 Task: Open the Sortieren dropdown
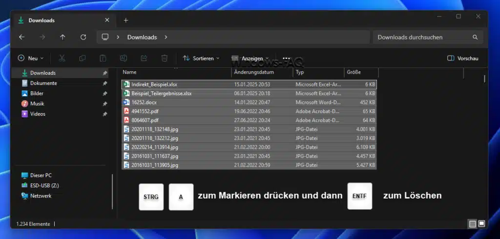pyautogui.click(x=201, y=59)
